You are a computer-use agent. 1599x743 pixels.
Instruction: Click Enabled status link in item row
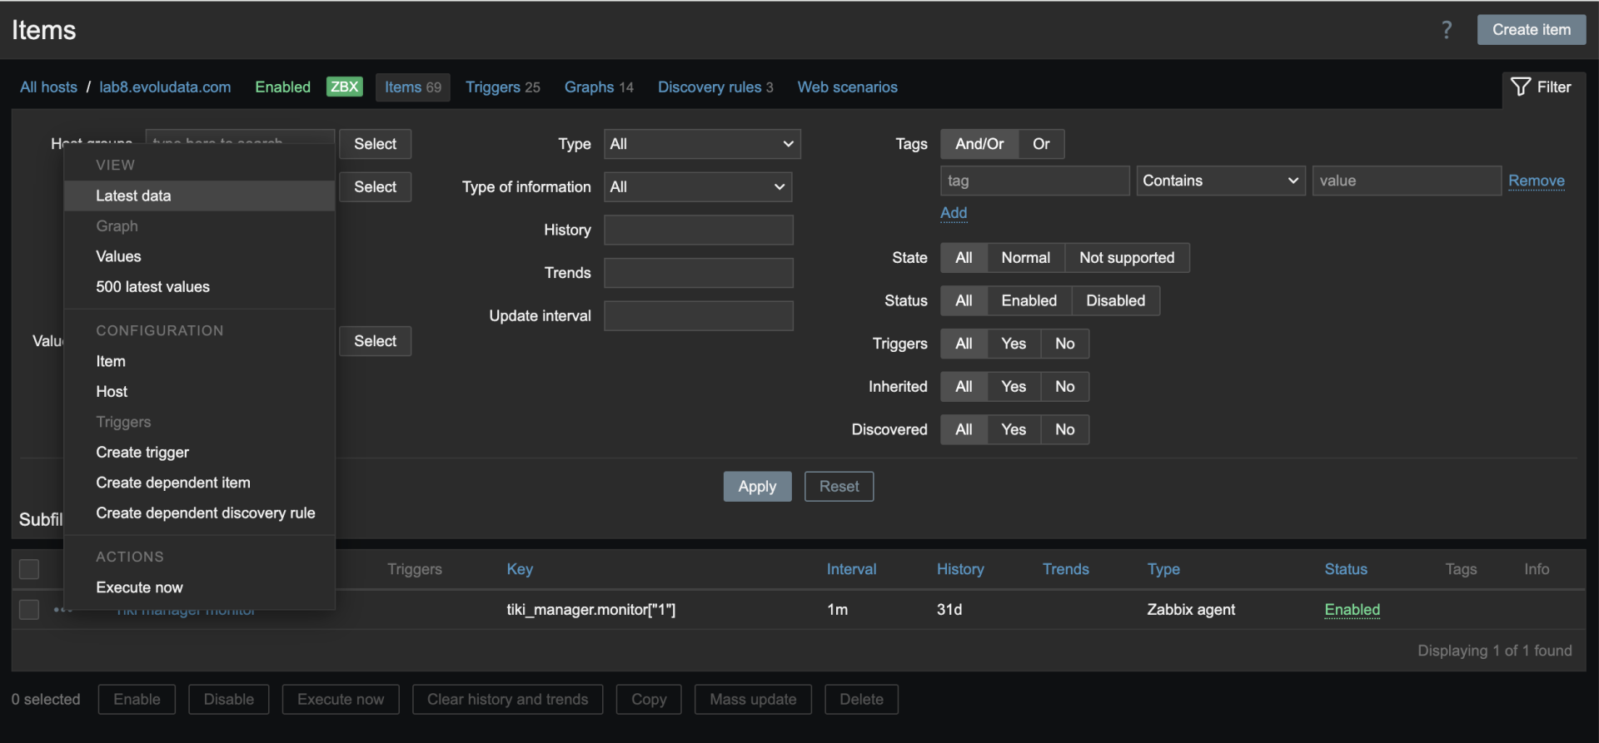pos(1352,610)
